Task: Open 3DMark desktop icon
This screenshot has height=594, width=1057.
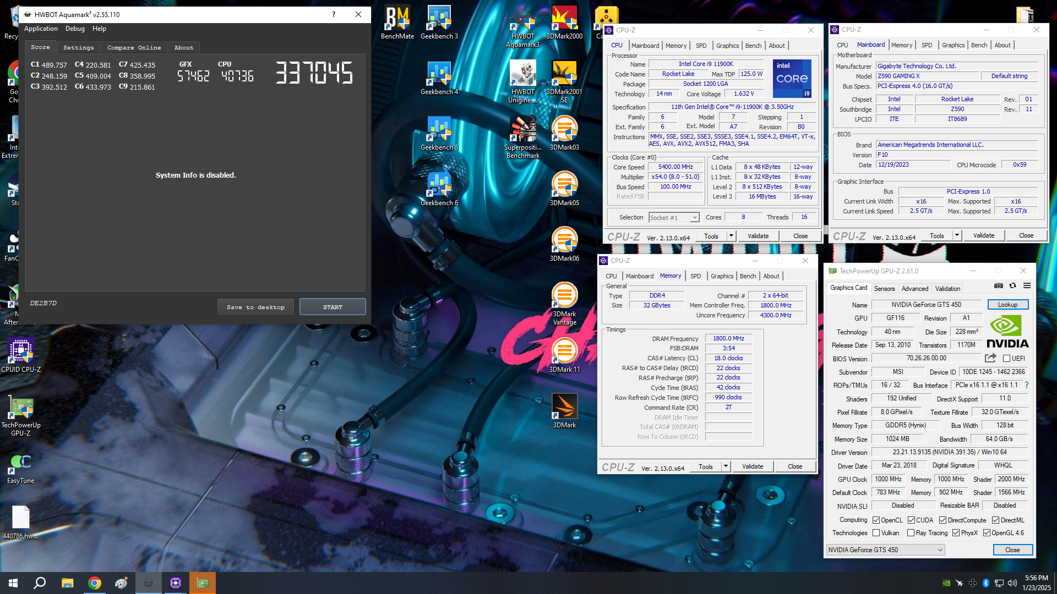Action: click(564, 411)
